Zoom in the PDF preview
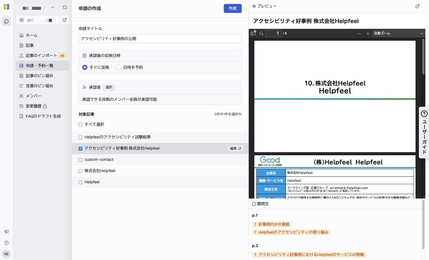 pos(368,33)
